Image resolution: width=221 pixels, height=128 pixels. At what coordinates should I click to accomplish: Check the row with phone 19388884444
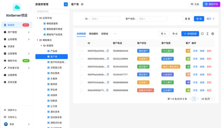(x=82, y=51)
